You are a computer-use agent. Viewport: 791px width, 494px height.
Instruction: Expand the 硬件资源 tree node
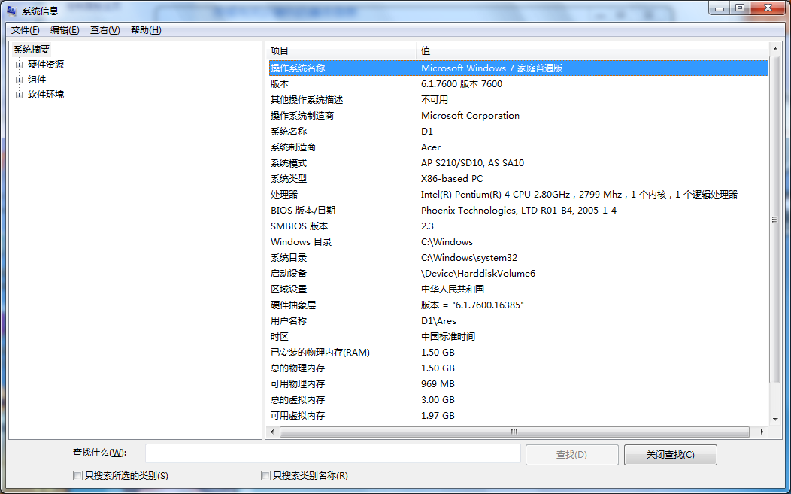[19, 65]
